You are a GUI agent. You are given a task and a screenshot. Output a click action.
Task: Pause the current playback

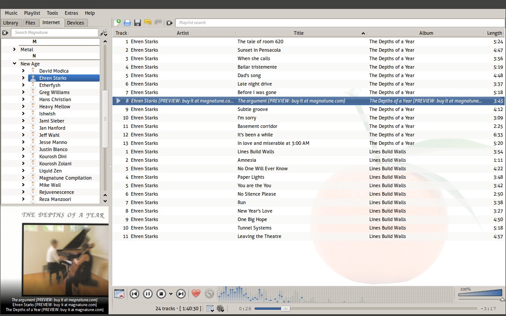tap(148, 294)
